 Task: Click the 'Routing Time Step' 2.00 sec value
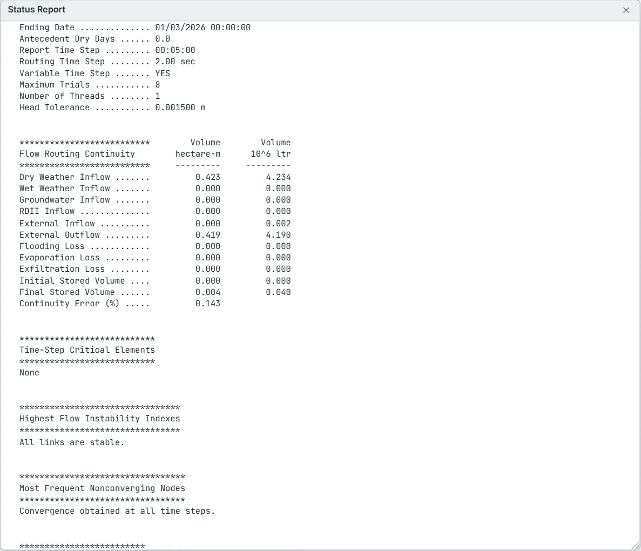click(x=175, y=62)
